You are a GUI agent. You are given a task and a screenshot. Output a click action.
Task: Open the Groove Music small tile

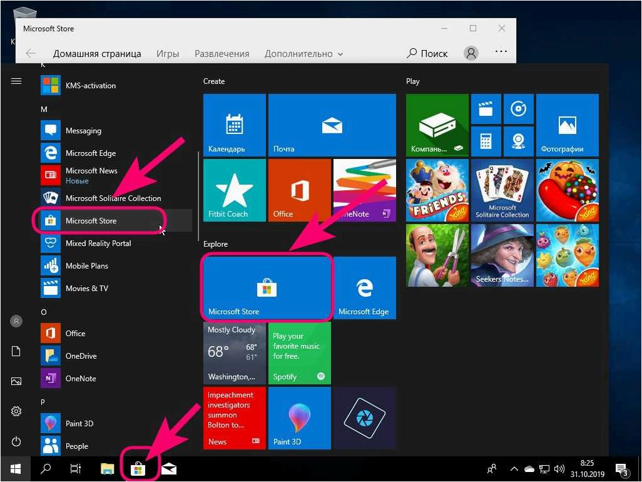(519, 109)
